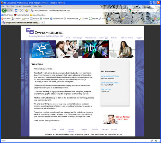Go to the Home page icon
This screenshot has width=161, height=143.
(27, 10)
